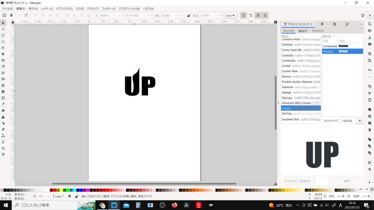This screenshot has height=210, width=374.
Task: Switch to the テキスト(T) tab in panel
Action: click(317, 31)
